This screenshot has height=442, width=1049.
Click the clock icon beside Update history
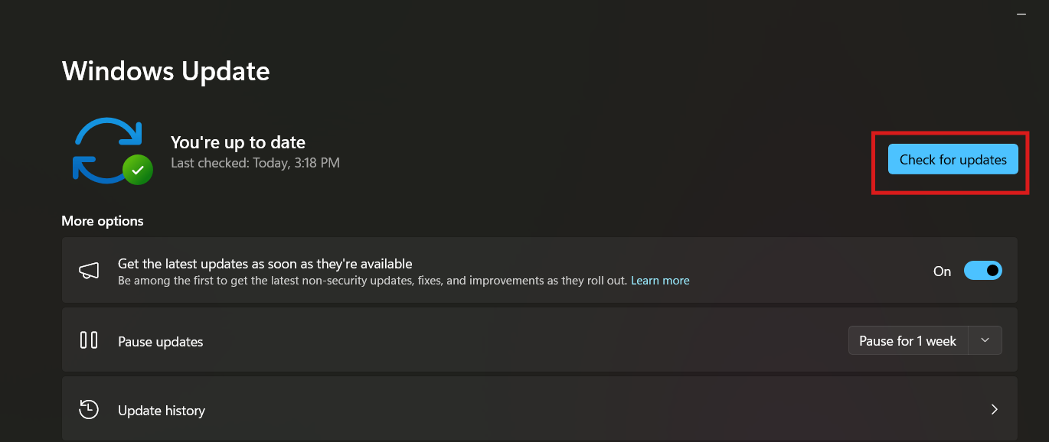tap(89, 410)
